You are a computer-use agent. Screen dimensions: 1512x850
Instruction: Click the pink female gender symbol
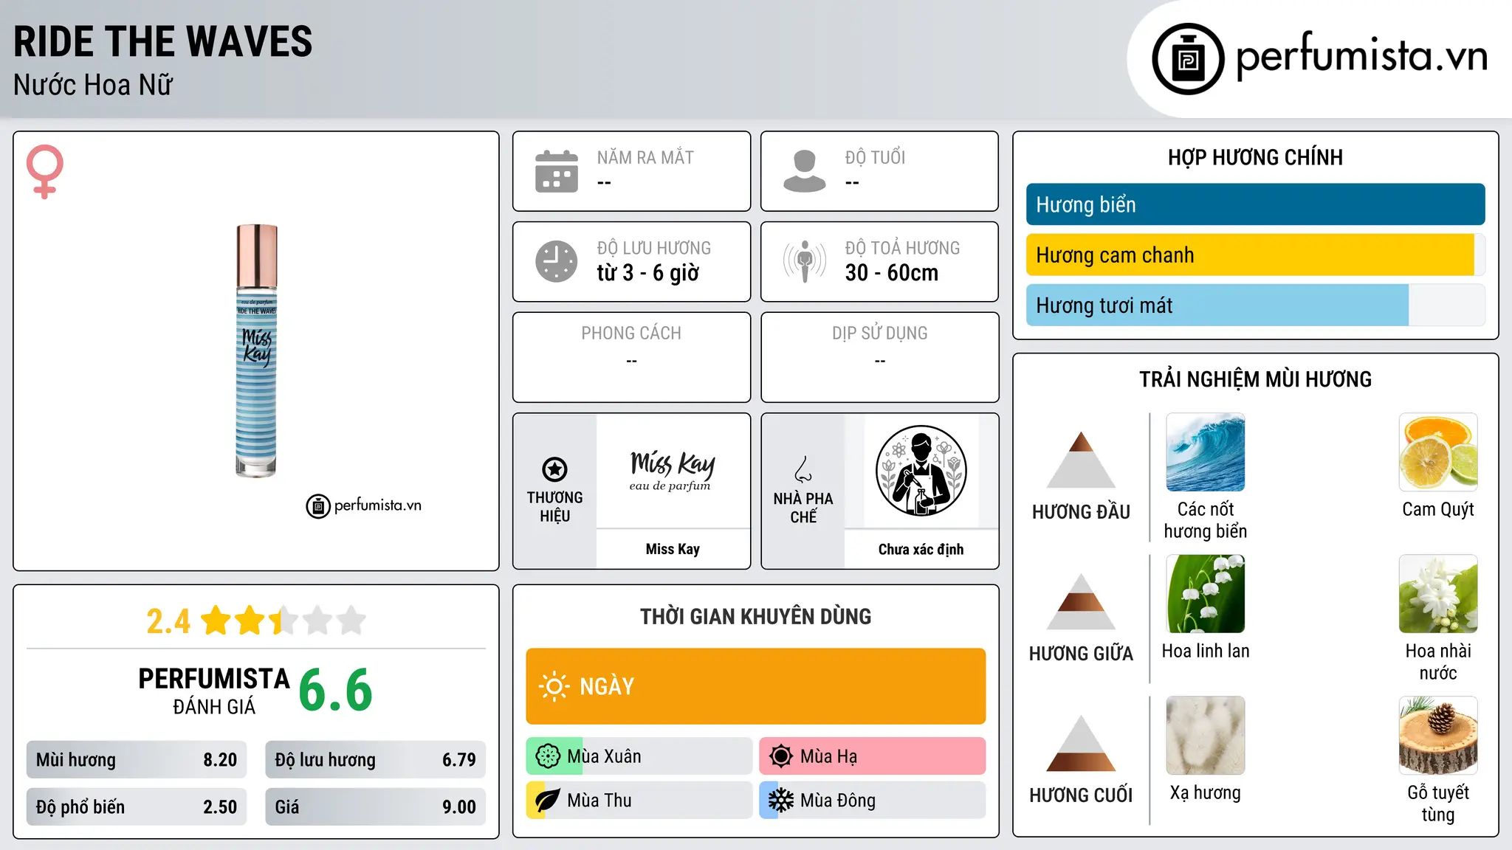(44, 171)
